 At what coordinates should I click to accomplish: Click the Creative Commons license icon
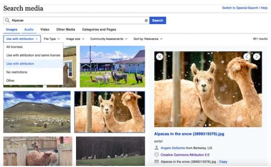pyautogui.click(x=156, y=154)
